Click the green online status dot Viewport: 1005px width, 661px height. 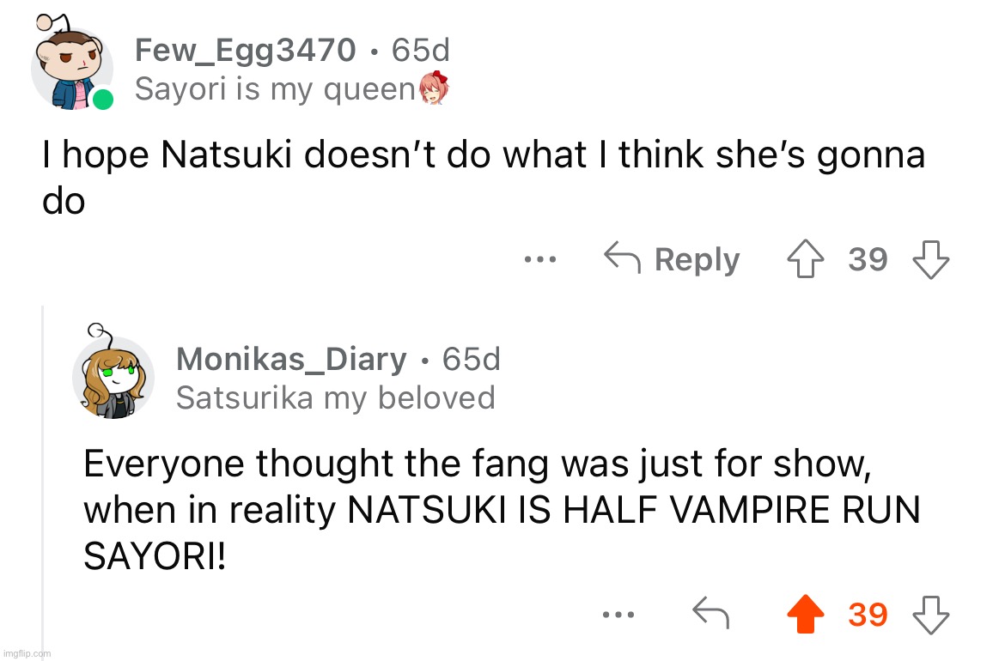(103, 100)
